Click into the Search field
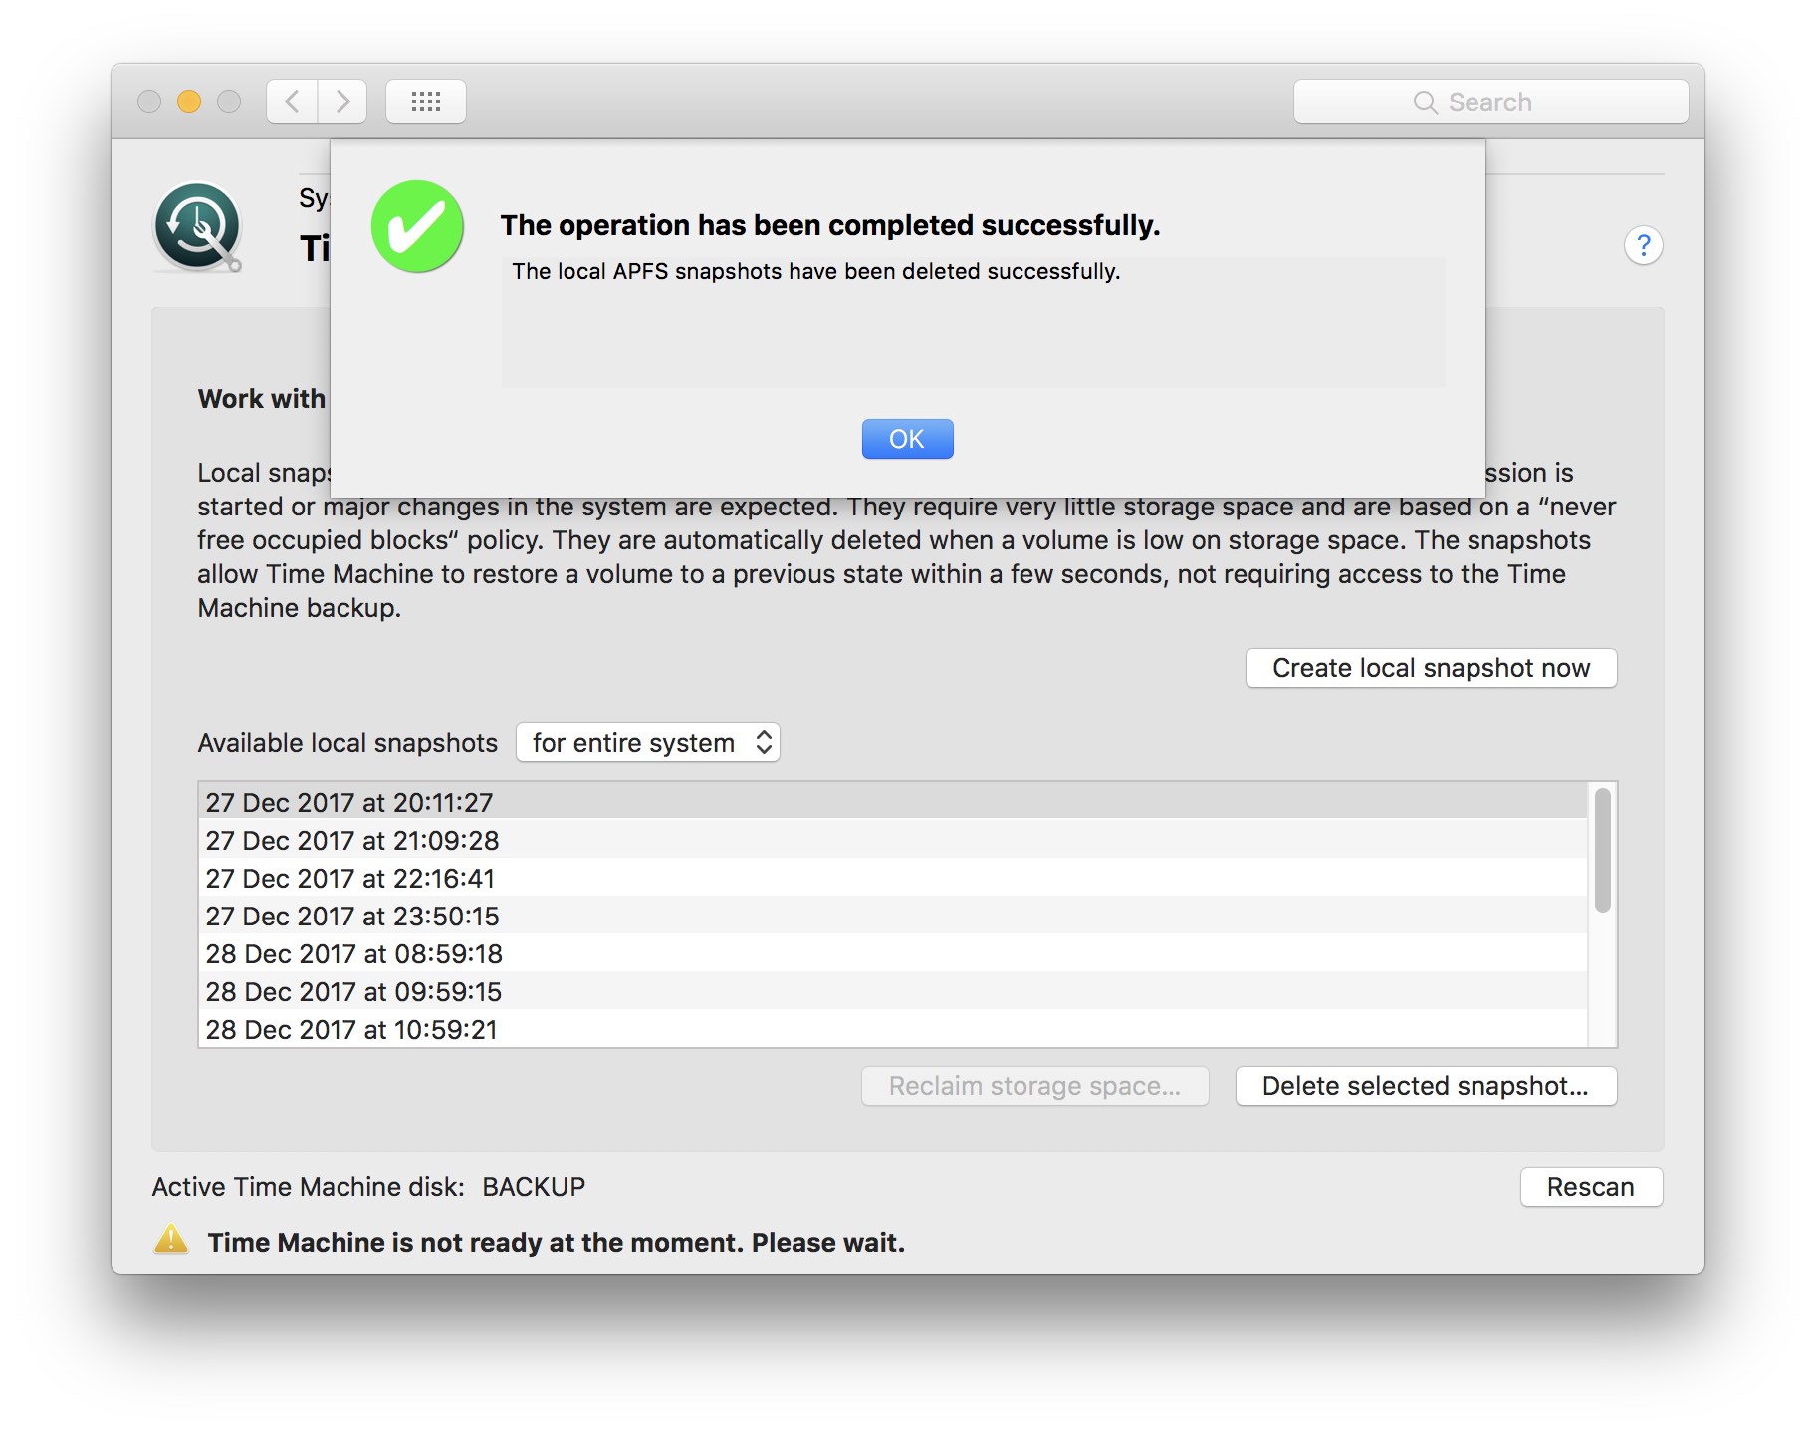This screenshot has height=1433, width=1816. coord(1490,102)
